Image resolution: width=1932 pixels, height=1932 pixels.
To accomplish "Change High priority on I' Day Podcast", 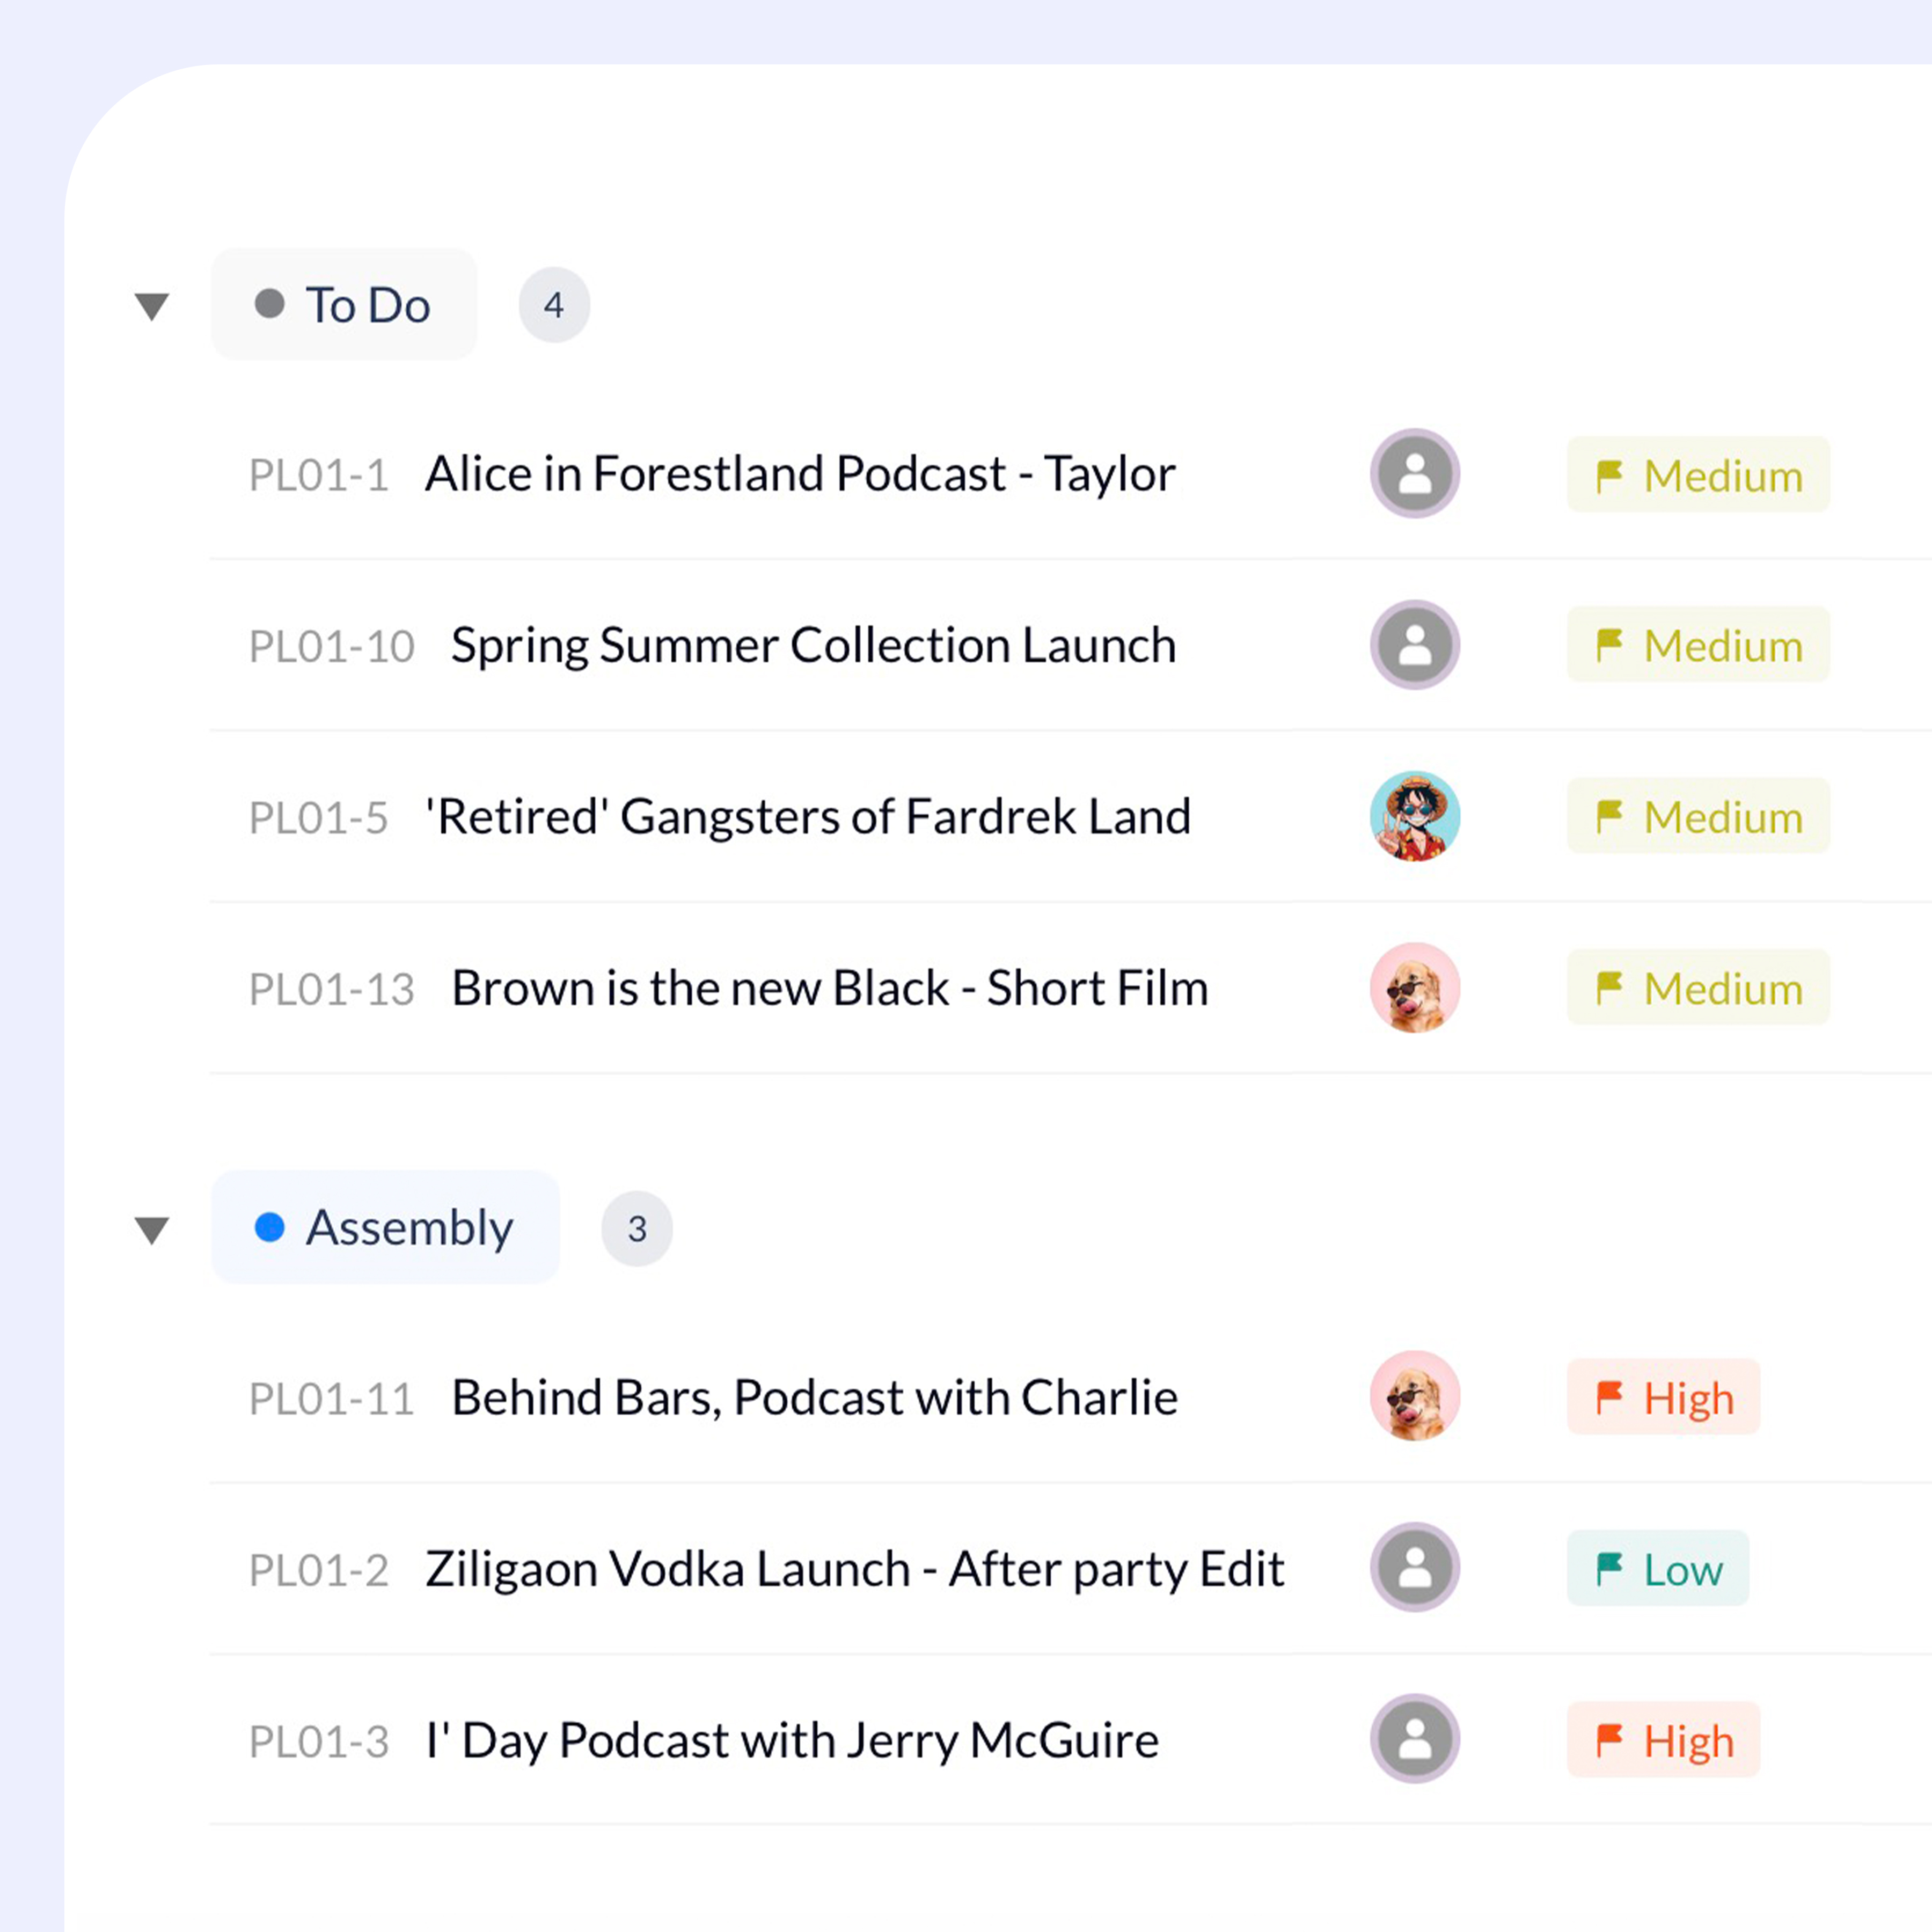I will pos(1663,1740).
